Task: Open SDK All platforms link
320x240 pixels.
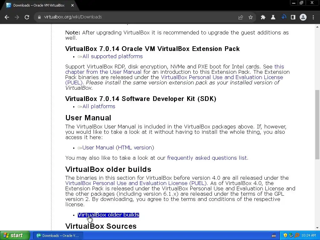Action: click(99, 106)
